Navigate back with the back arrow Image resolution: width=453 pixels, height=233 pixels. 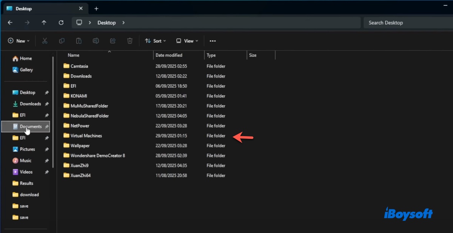(x=10, y=23)
